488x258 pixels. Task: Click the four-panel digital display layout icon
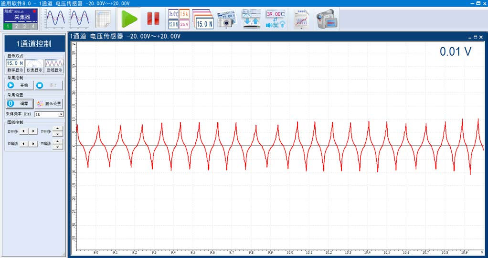click(x=179, y=19)
